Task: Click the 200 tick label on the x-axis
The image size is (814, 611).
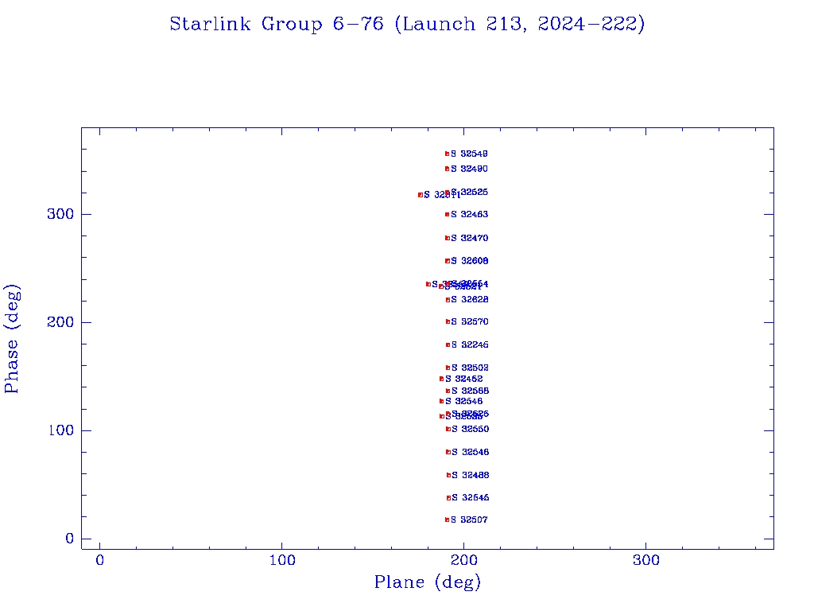Action: tap(464, 561)
